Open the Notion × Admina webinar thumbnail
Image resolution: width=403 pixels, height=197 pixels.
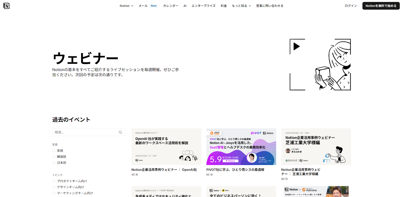point(316,192)
